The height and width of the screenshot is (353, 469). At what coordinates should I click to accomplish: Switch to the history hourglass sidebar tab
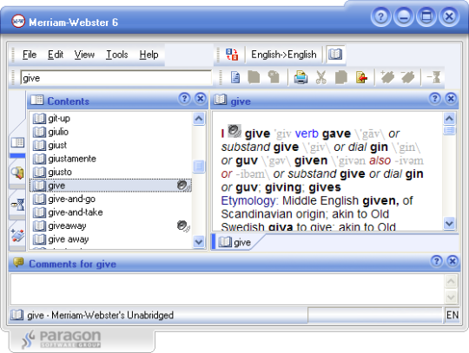pyautogui.click(x=17, y=205)
